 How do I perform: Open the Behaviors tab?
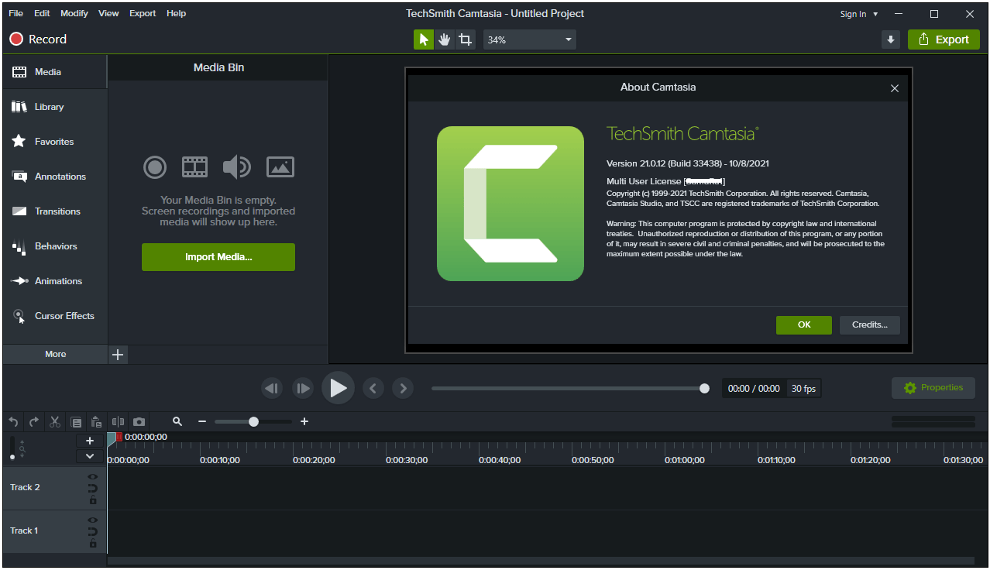(55, 246)
